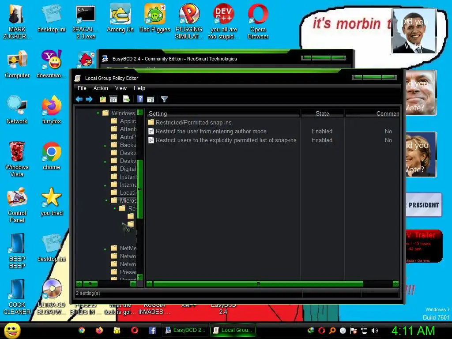Launch Firefox from the taskbar
452x339 pixels.
coord(99,330)
